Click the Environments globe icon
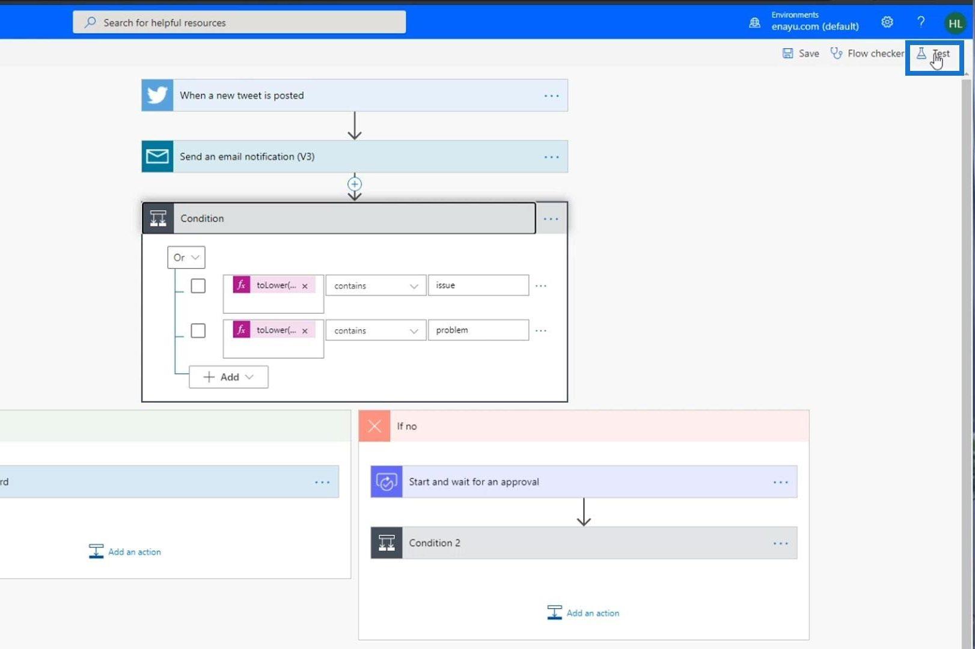This screenshot has width=975, height=649. pos(754,23)
